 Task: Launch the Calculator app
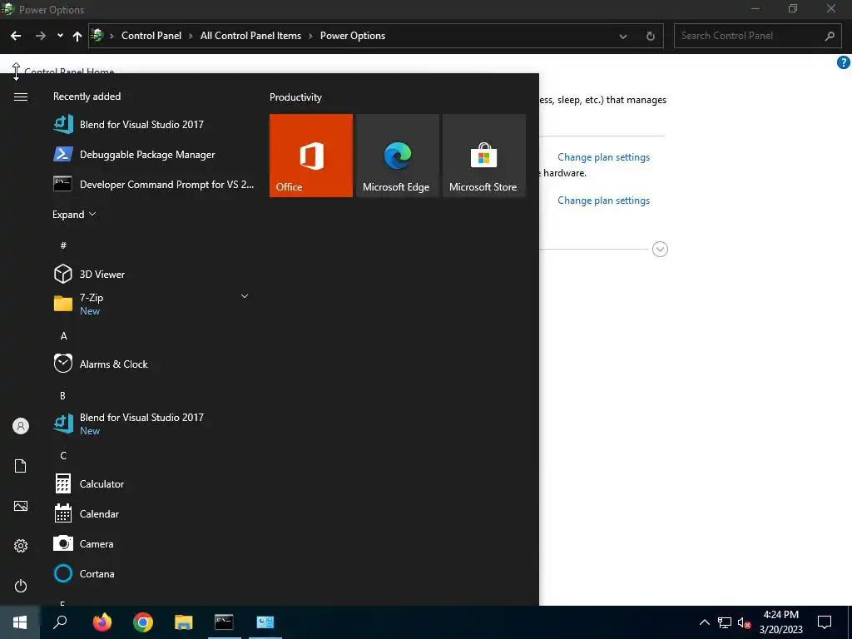tap(154, 483)
